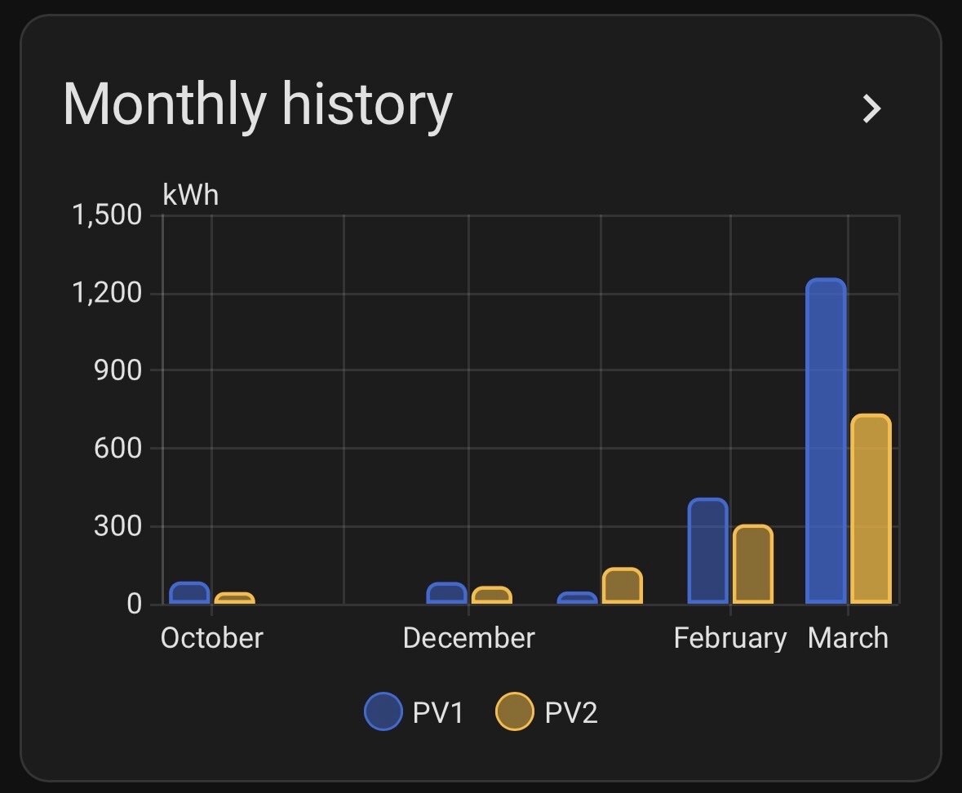Toggle the PV1 blue legend circle
This screenshot has height=793, width=962.
383,711
